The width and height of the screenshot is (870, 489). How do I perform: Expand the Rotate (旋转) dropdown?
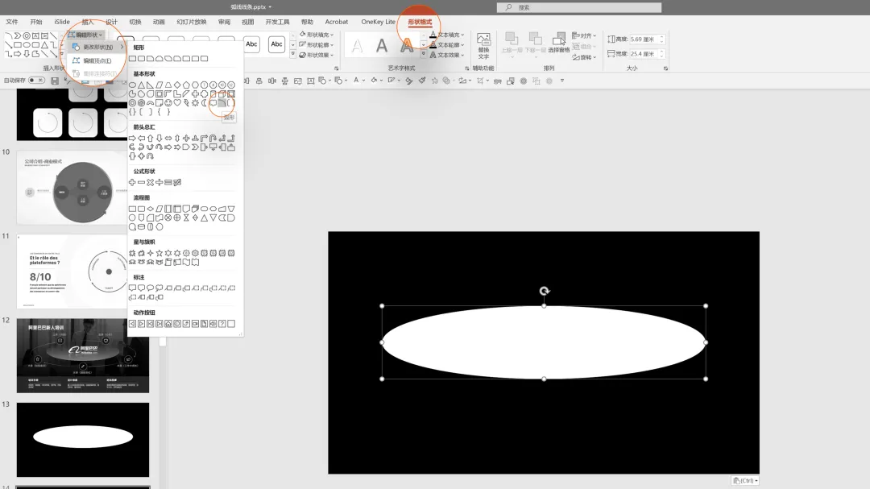coord(584,57)
